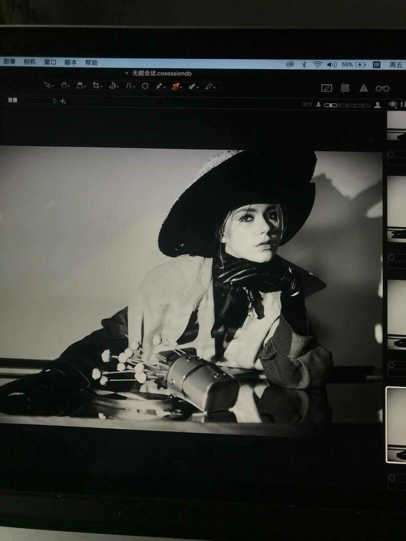Viewport: 406px width, 541px height.
Task: Toggle the eye icon beside the zoom slider
Action: click(392, 104)
